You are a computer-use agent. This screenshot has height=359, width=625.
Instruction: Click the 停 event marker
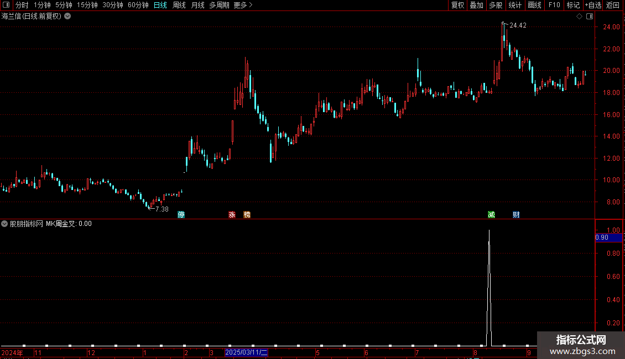click(181, 214)
